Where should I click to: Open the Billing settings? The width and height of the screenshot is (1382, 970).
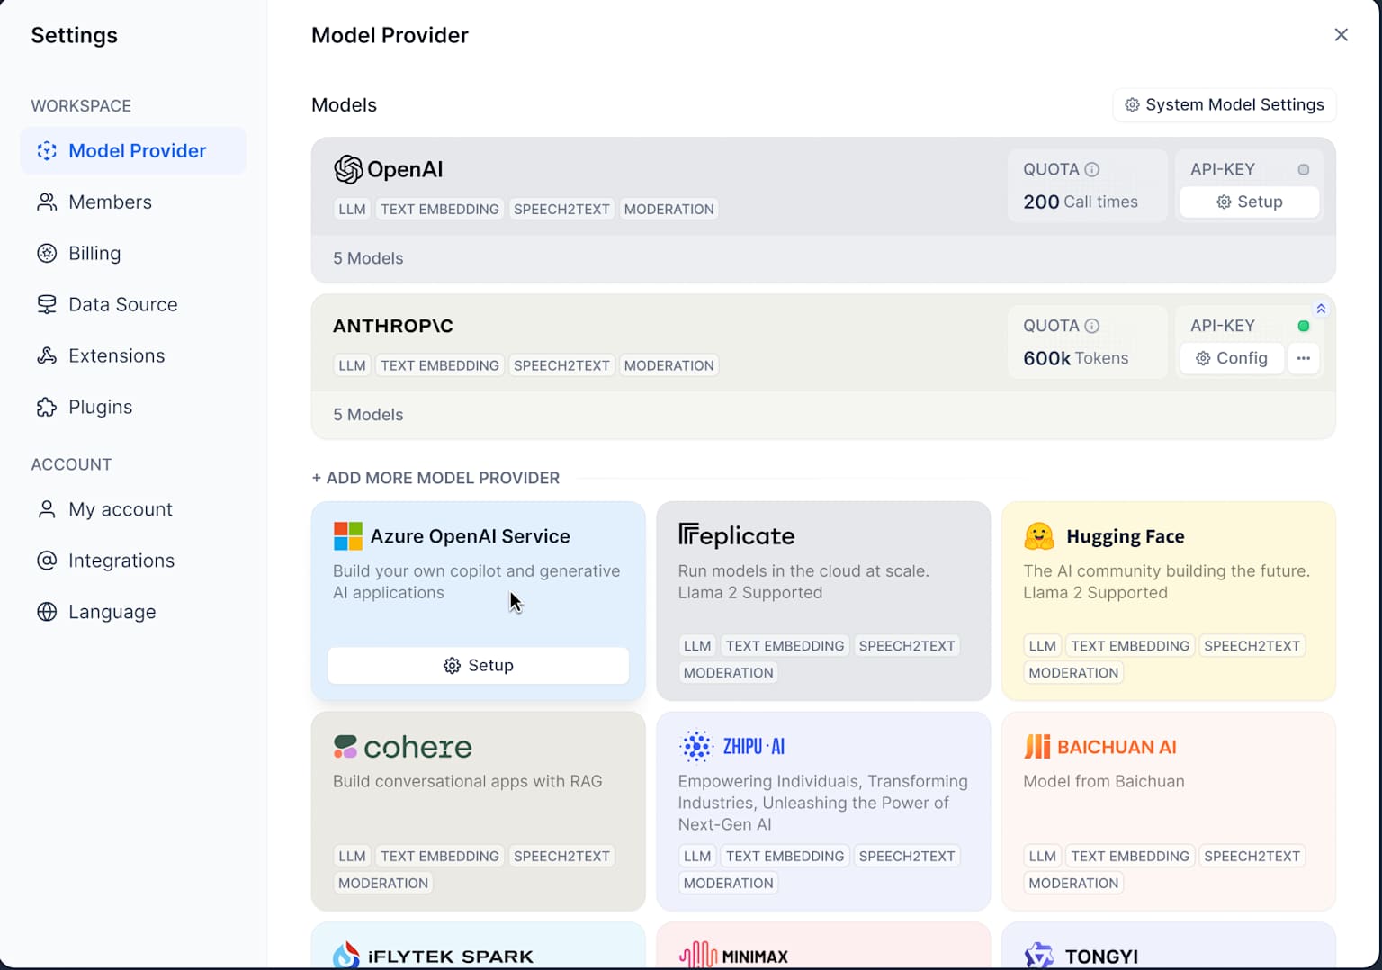[x=94, y=253]
